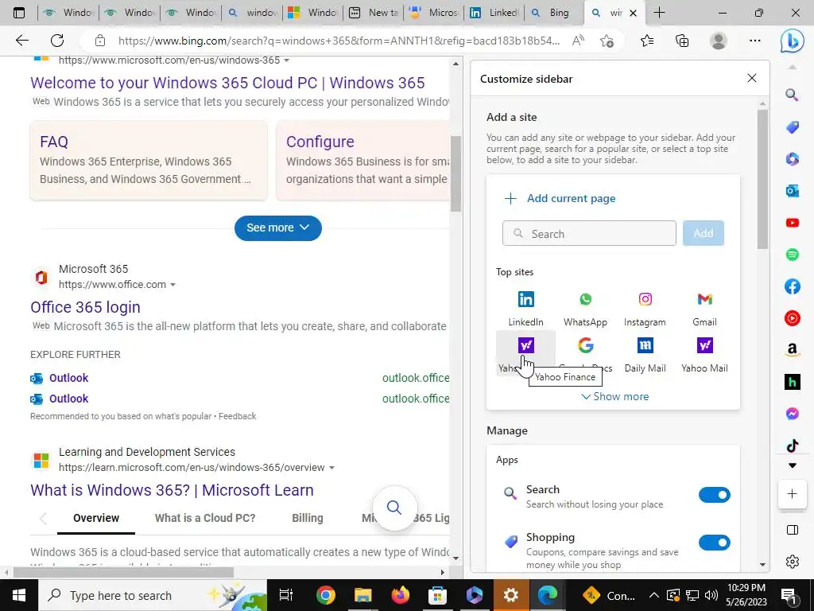The image size is (814, 611).
Task: Switch to the Bing browser tab
Action: 552,13
